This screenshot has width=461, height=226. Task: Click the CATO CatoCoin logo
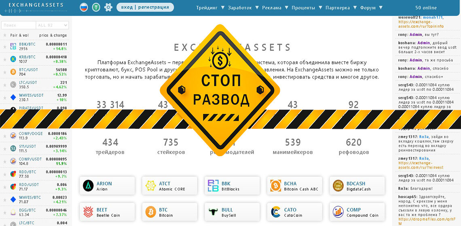tap(276, 212)
